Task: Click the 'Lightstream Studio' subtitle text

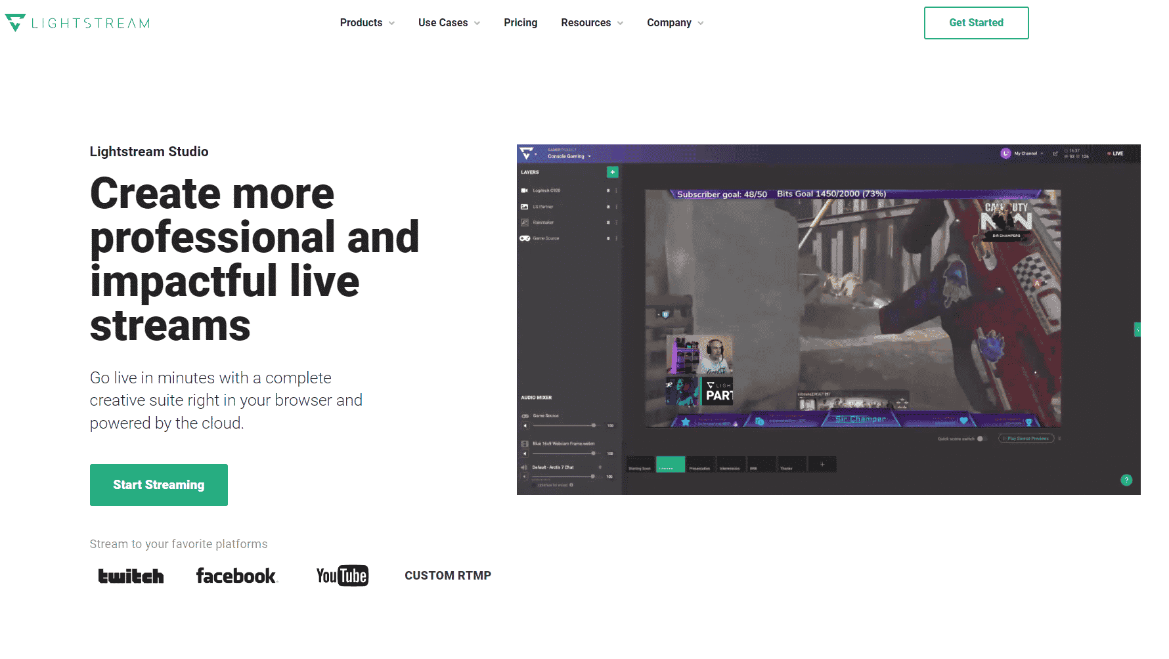Action: click(x=149, y=152)
